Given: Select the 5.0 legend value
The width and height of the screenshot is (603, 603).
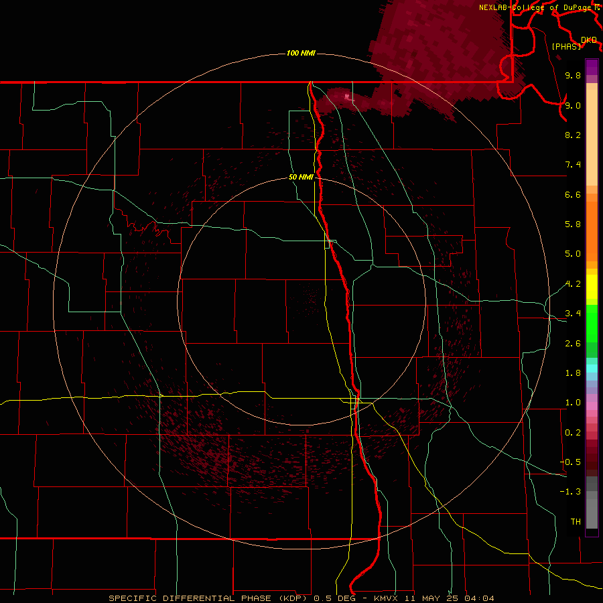Looking at the screenshot, I should click(x=573, y=254).
